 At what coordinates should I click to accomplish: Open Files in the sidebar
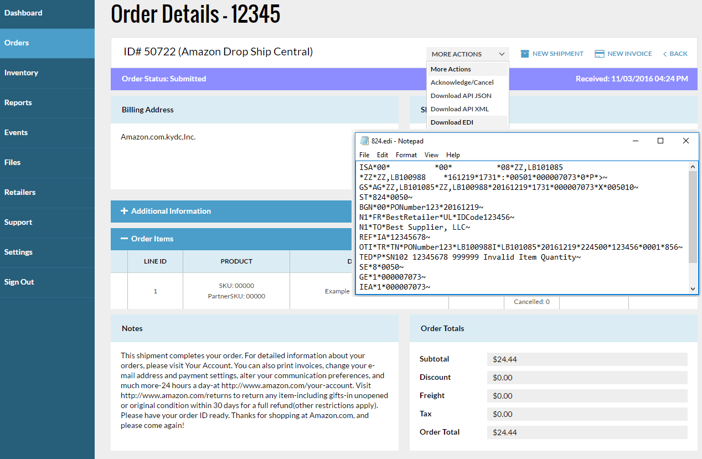click(x=47, y=162)
